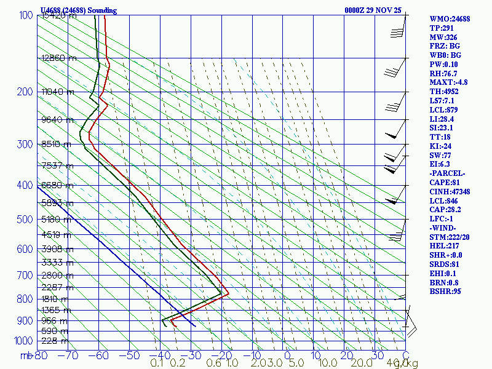
Task: Click the 'LI:28.4' lifted index value
Action: 442,119
